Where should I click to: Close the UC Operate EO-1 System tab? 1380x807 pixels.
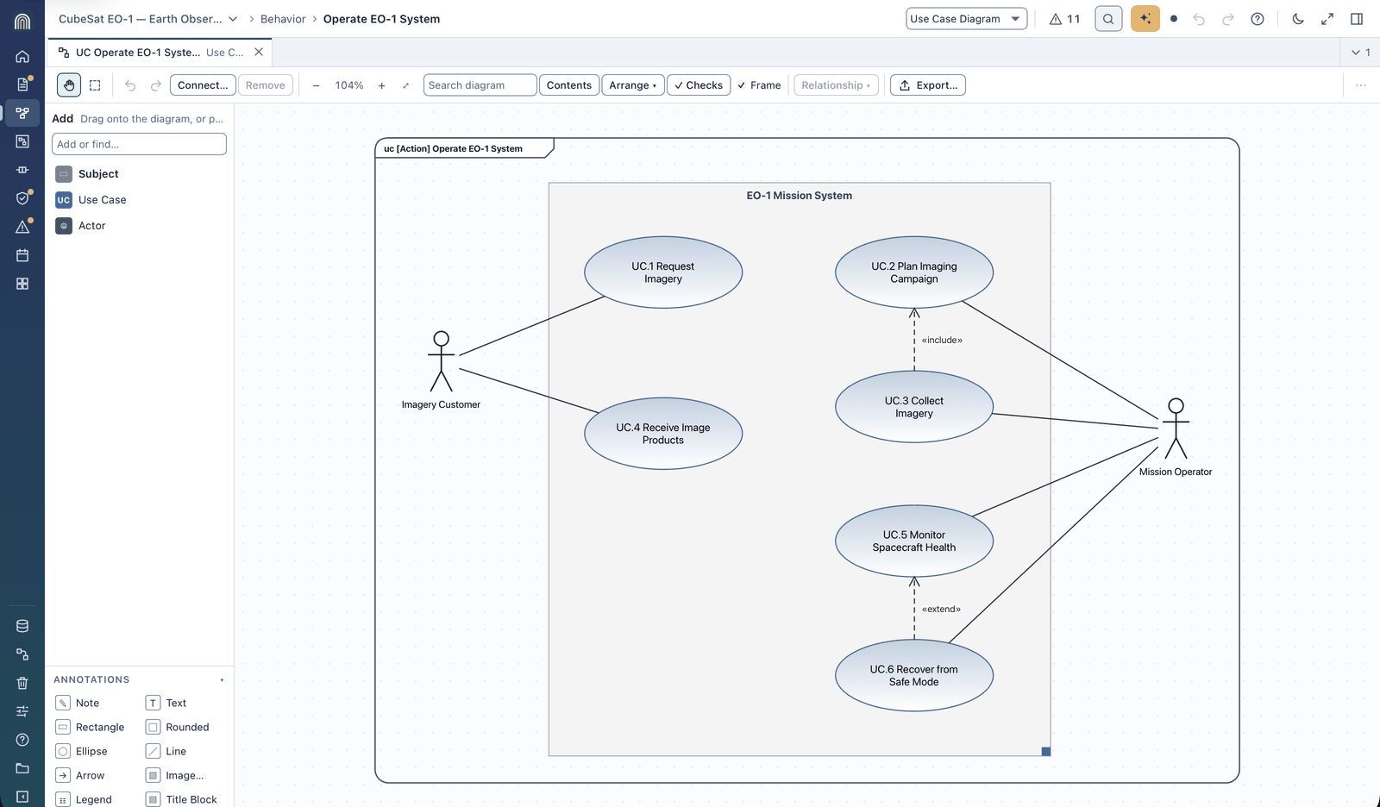(259, 52)
